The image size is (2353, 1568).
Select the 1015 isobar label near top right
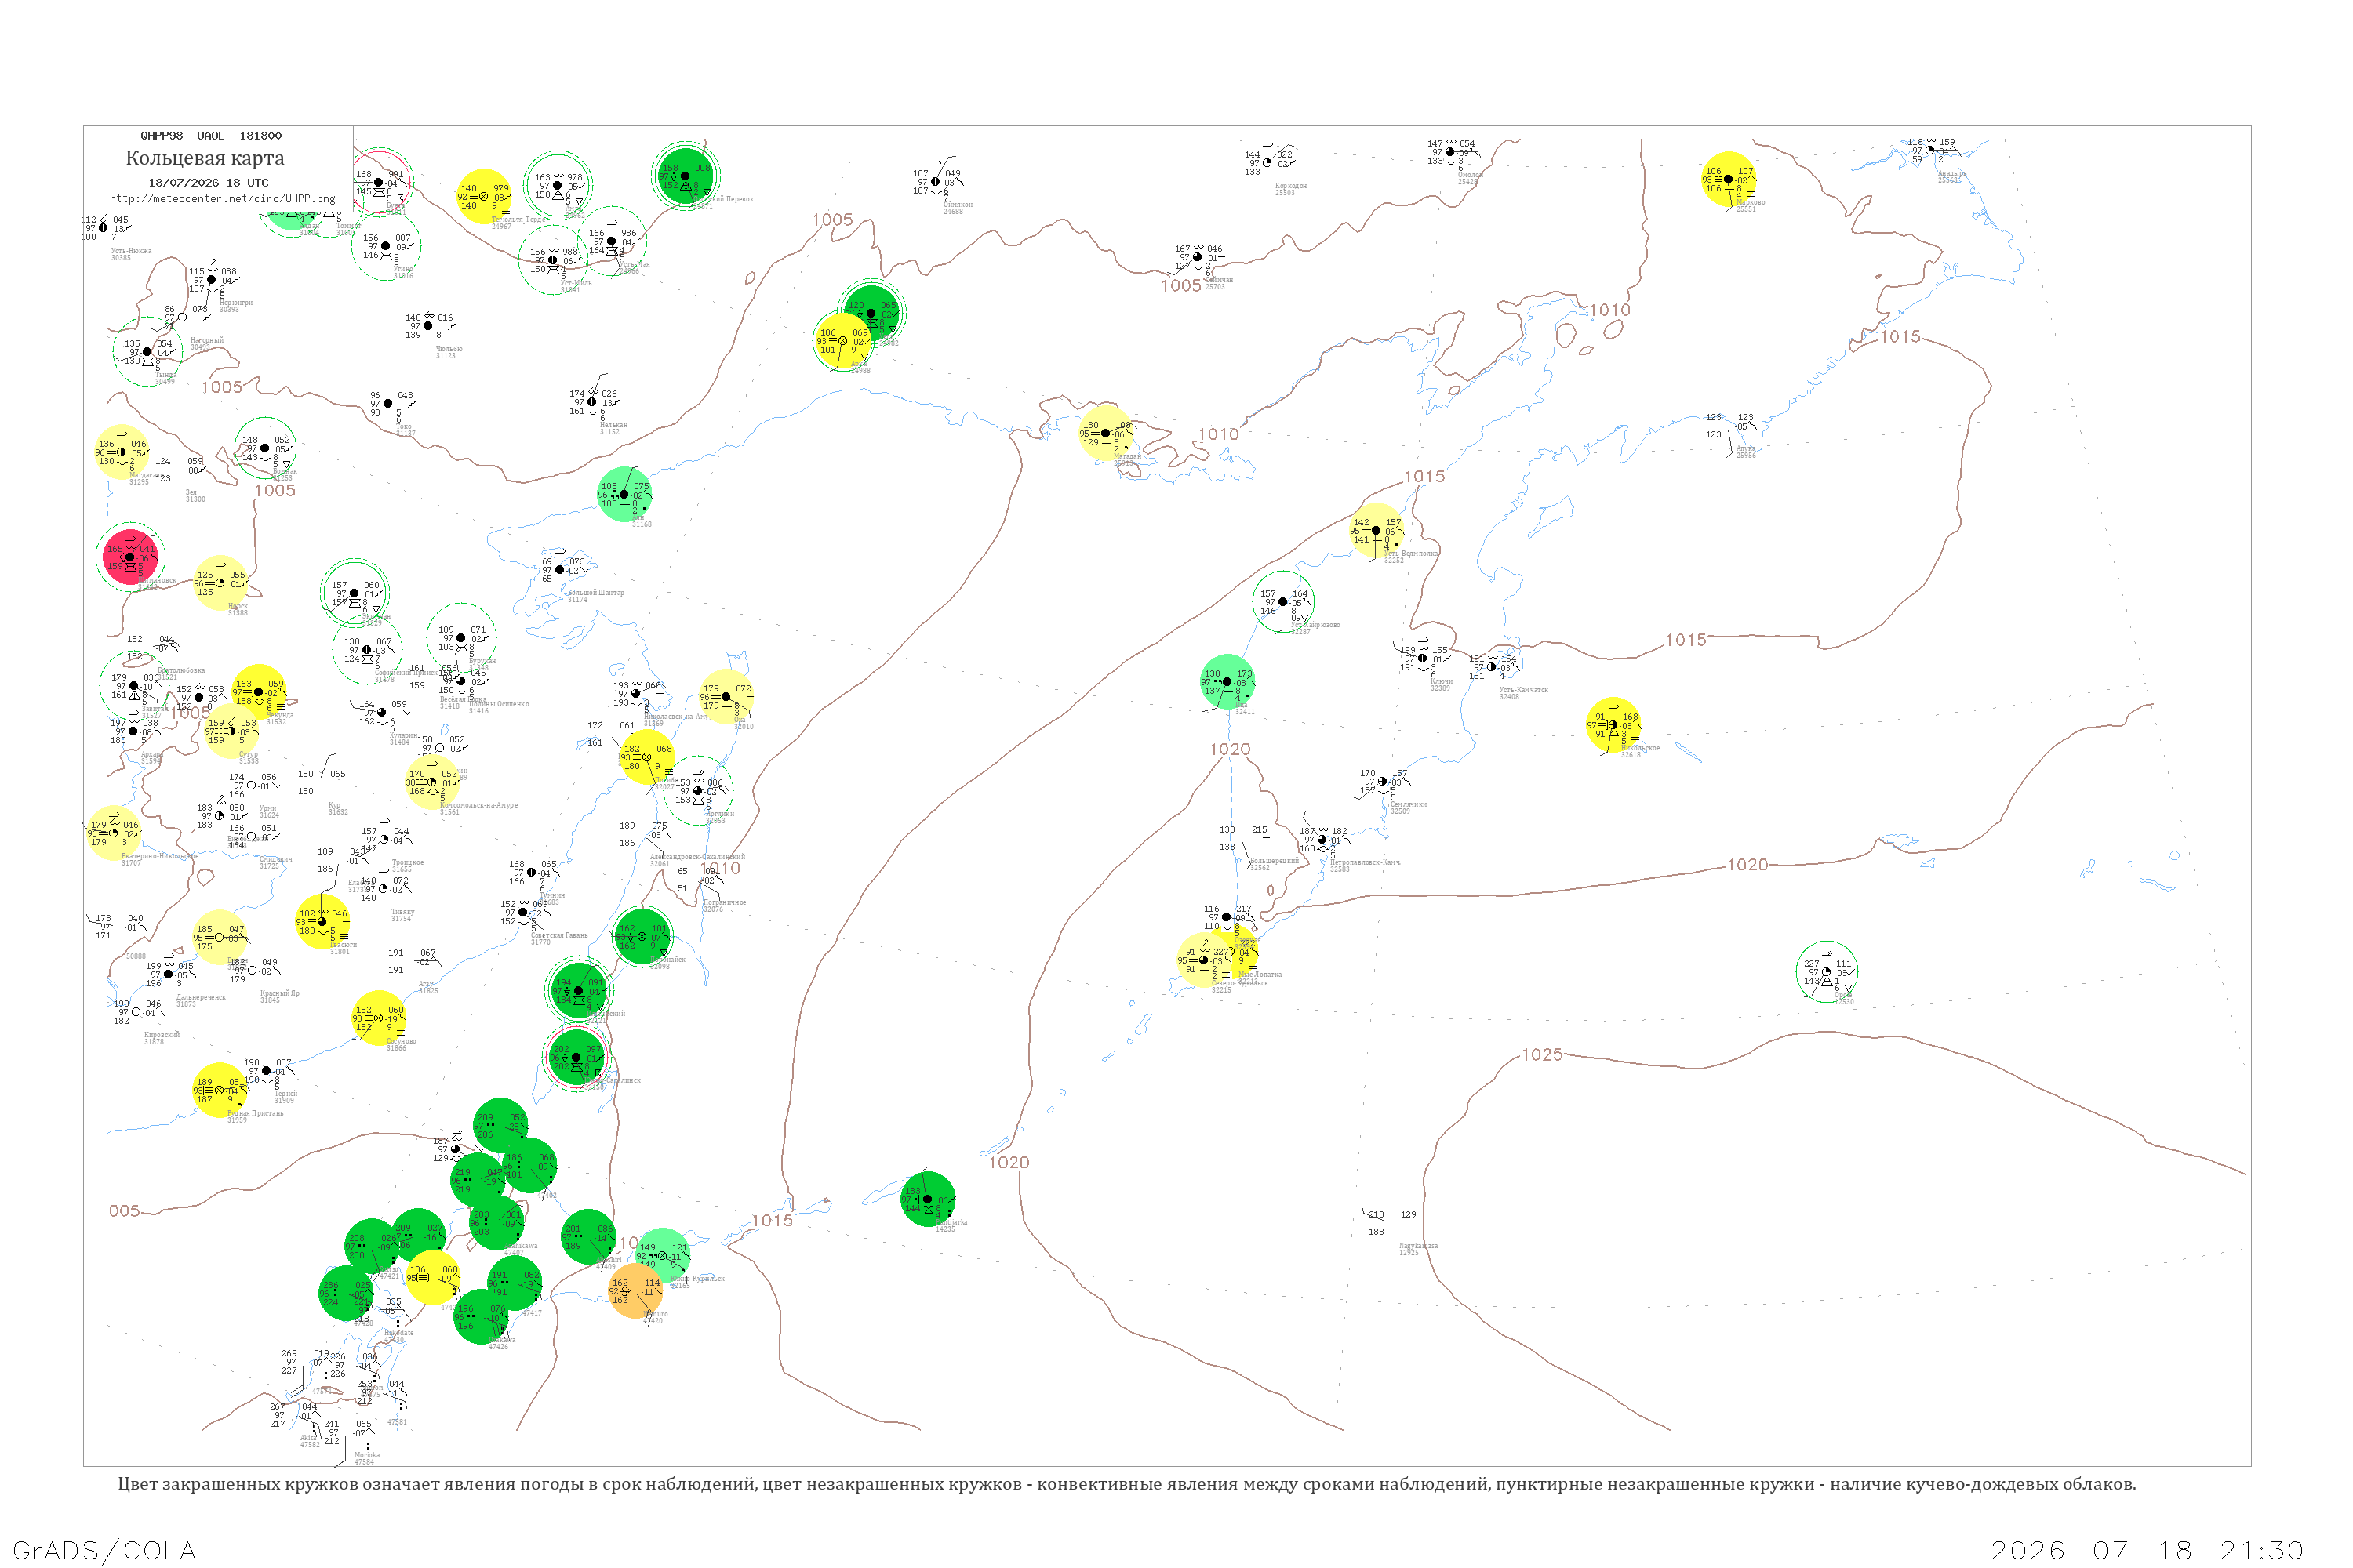click(1900, 337)
